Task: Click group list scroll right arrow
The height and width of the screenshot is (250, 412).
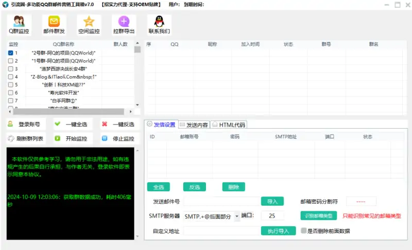Action: click(x=131, y=112)
